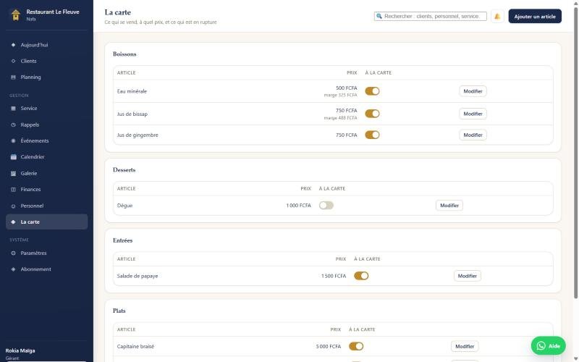This screenshot has height=362, width=579.
Task: Click the Finances icon in sidebar
Action: click(13, 190)
